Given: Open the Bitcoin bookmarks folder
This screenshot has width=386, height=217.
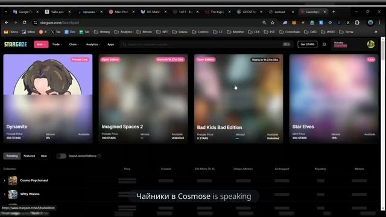Looking at the screenshot, I should (144, 32).
